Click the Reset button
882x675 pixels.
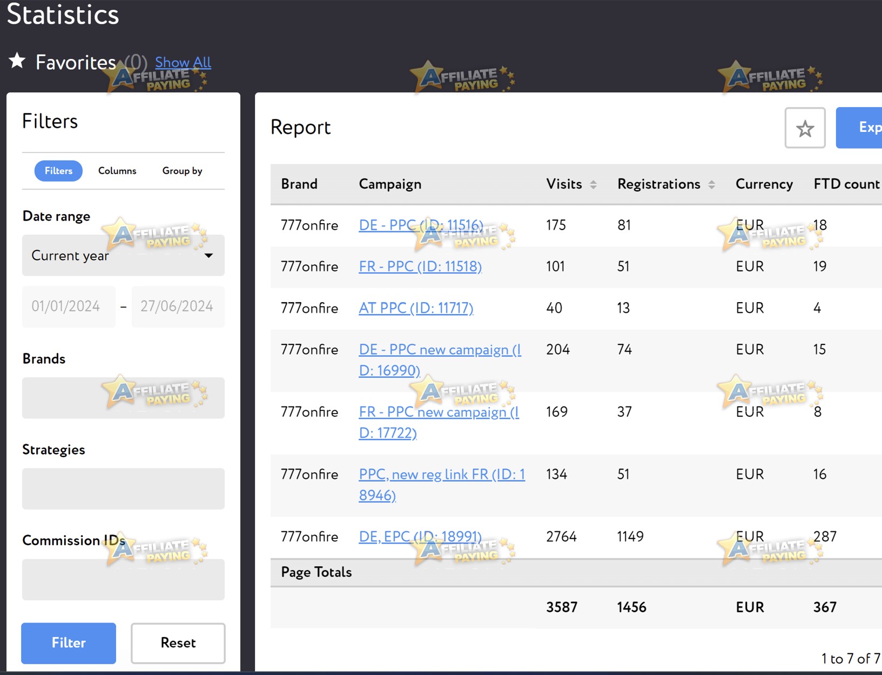tap(178, 643)
